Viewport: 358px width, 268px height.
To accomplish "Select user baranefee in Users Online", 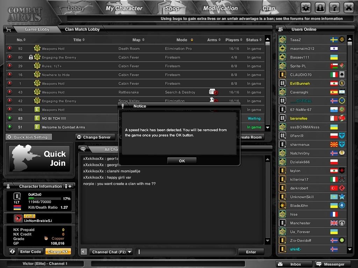I will (312, 118).
